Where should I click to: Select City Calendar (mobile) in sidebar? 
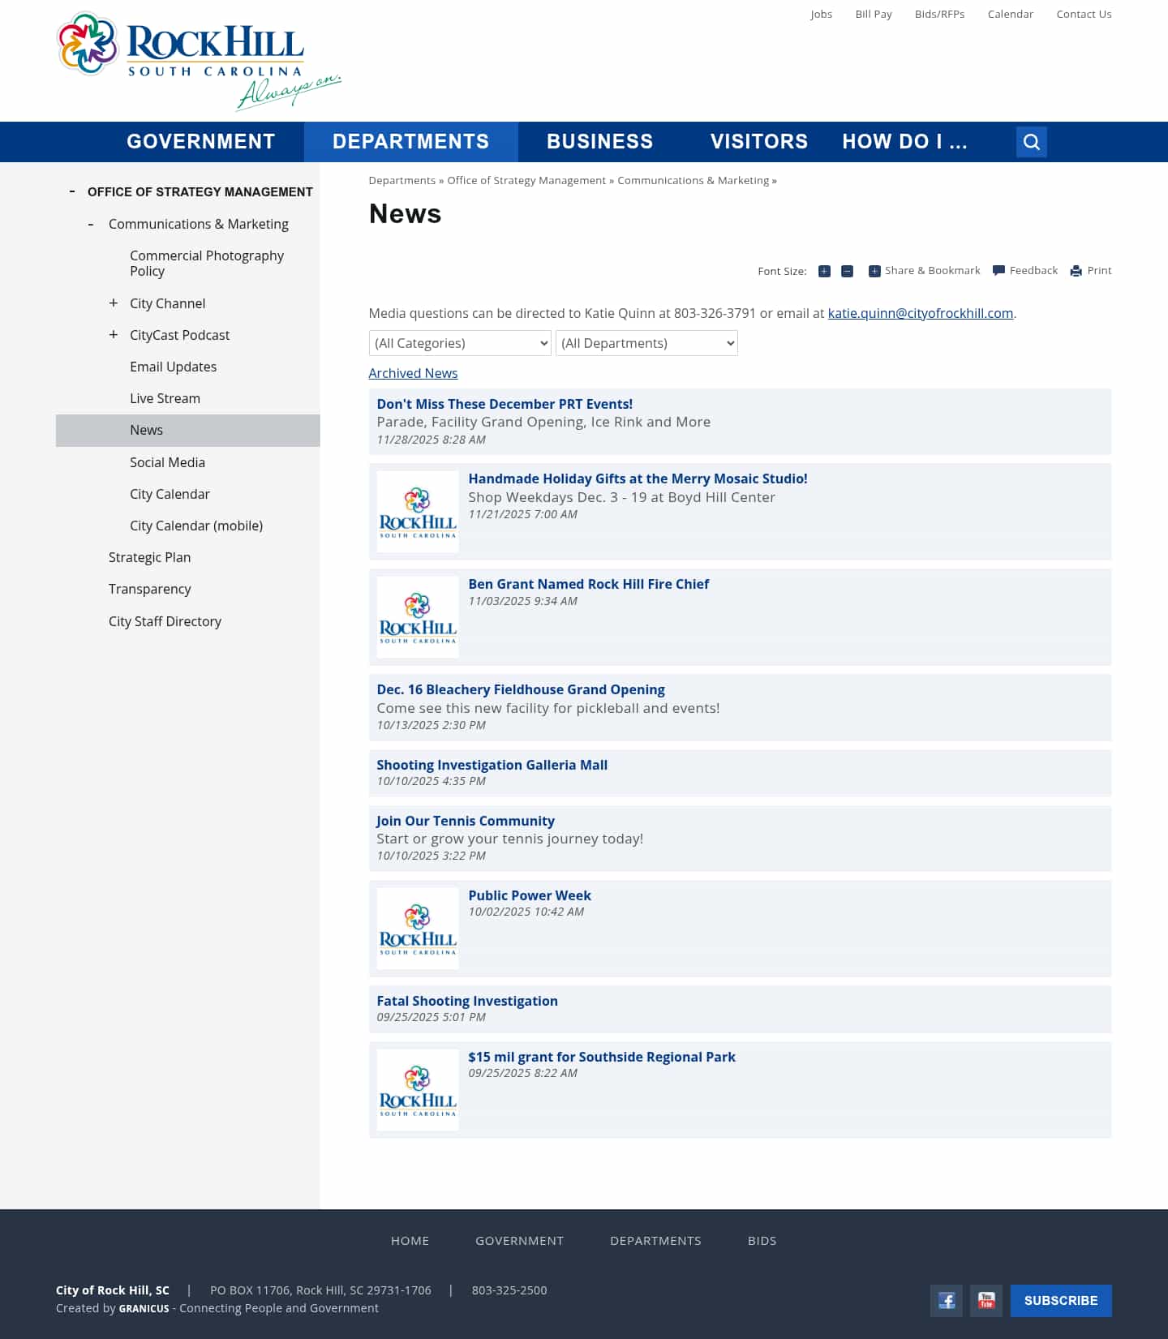[196, 526]
